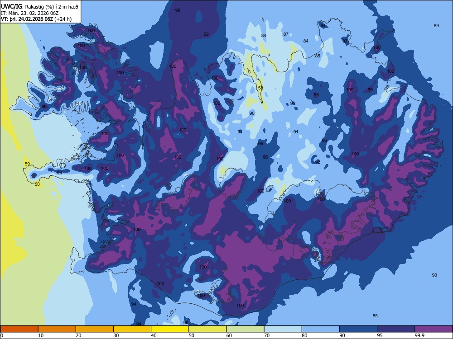The width and height of the screenshot is (453, 339).
Task: Pick the pale yellow 50–60 legend swatch
Action: 207,329
